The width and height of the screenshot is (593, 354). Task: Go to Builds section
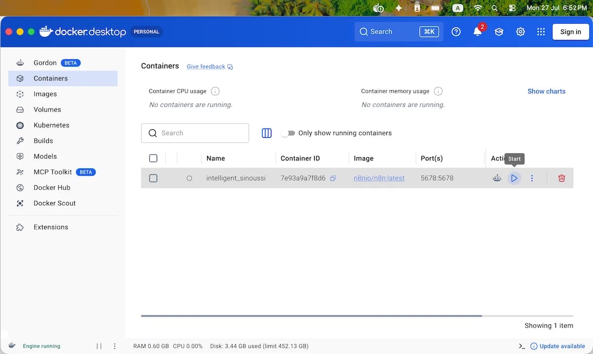(63, 141)
